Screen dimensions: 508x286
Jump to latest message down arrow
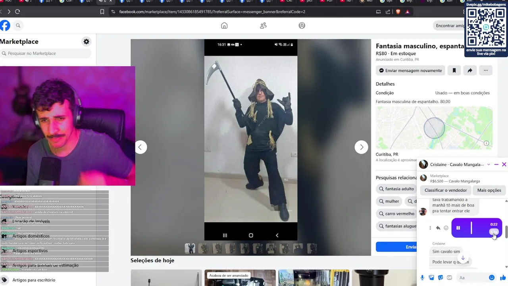pos(463,258)
